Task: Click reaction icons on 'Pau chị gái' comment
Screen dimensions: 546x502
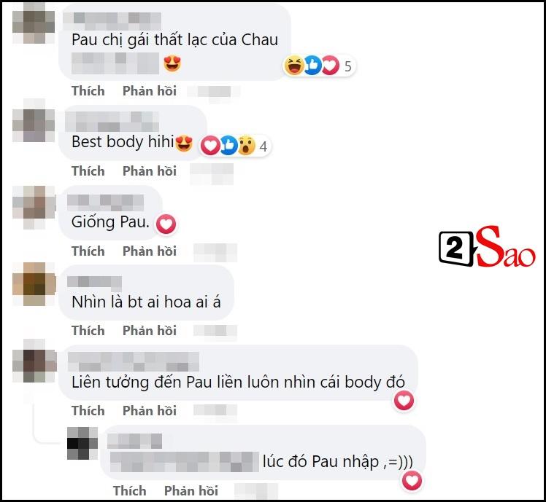Action: tap(320, 66)
